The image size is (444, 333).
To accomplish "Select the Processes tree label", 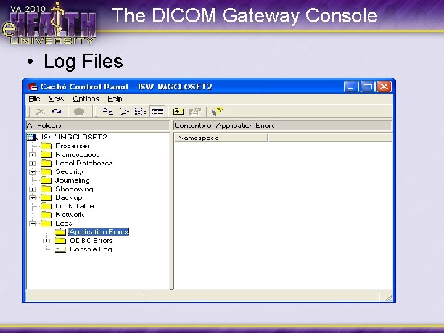I will 73,146.
